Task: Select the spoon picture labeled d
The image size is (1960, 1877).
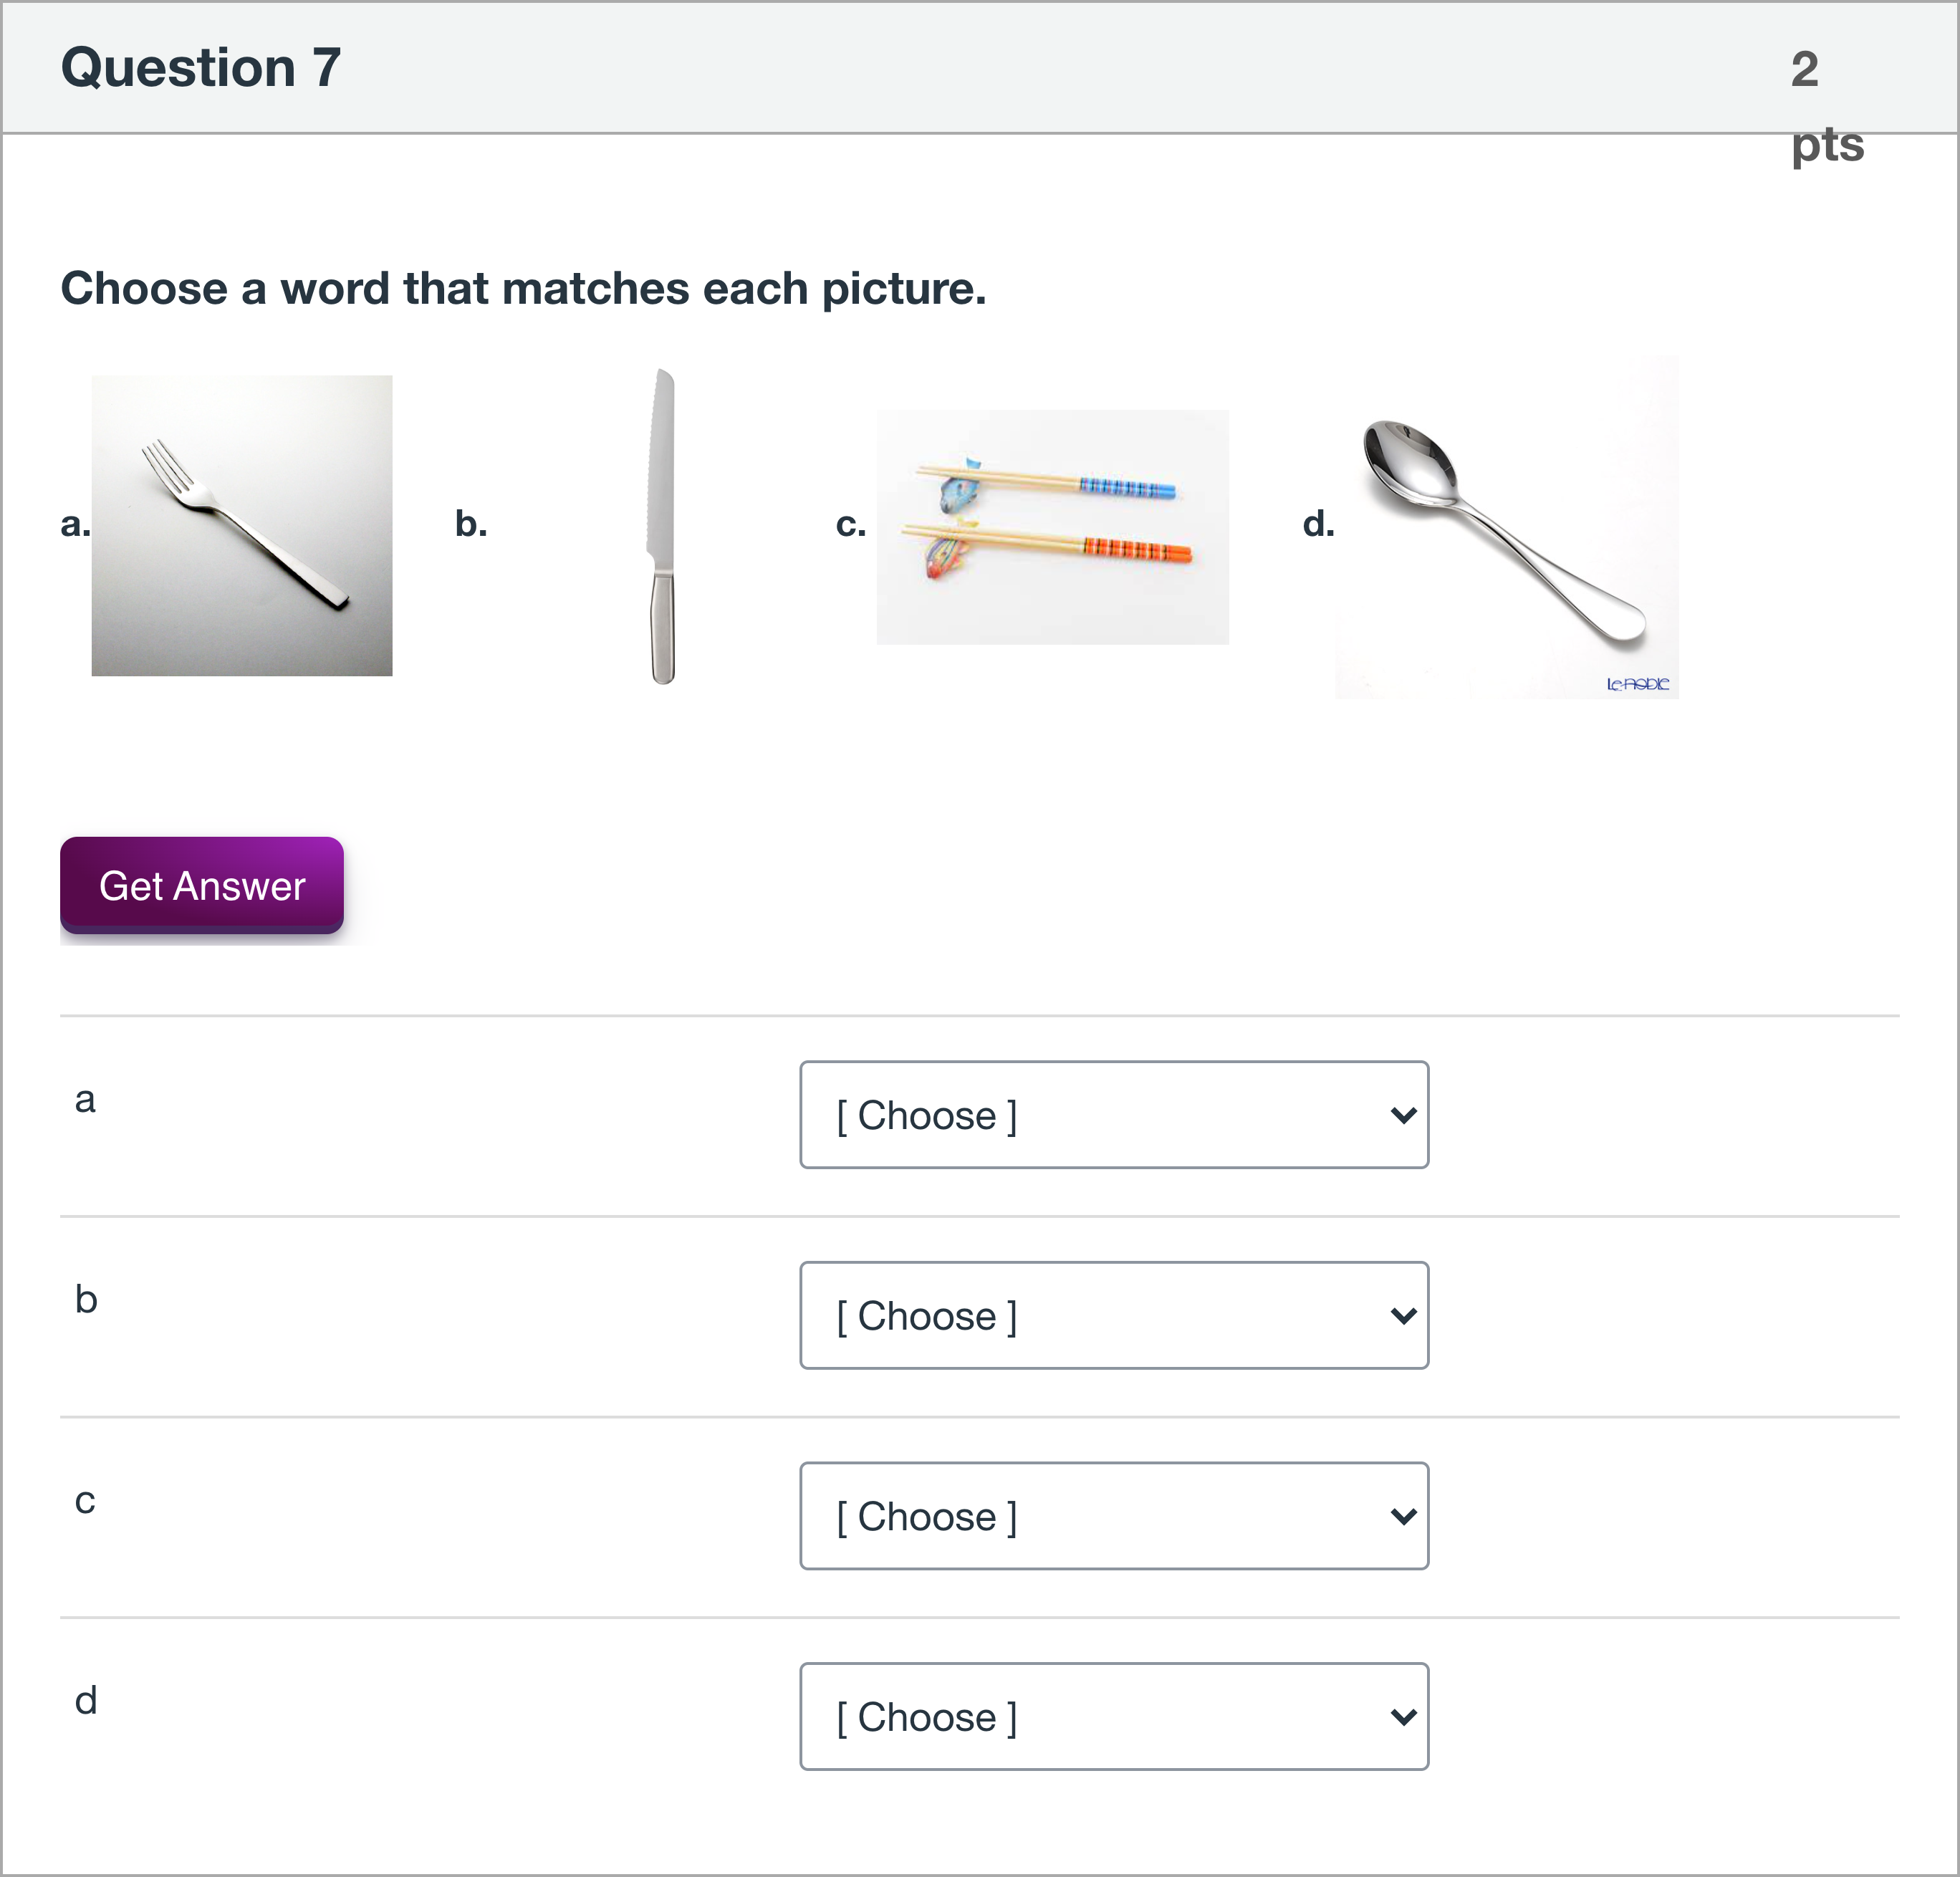Action: [x=1505, y=524]
